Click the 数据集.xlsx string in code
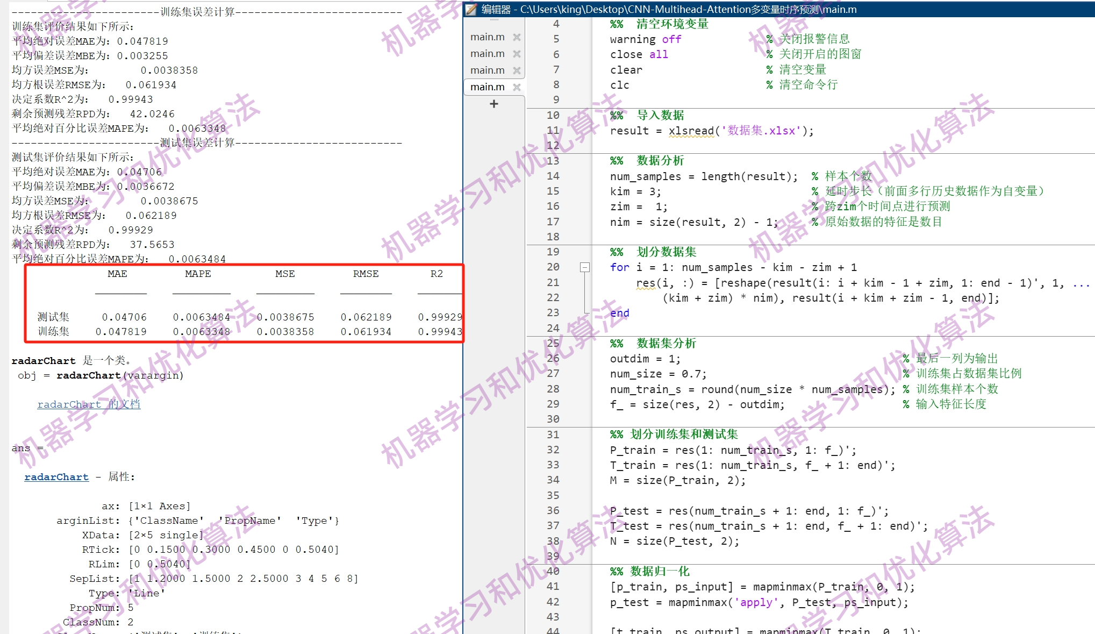The width and height of the screenshot is (1095, 634). [x=761, y=131]
